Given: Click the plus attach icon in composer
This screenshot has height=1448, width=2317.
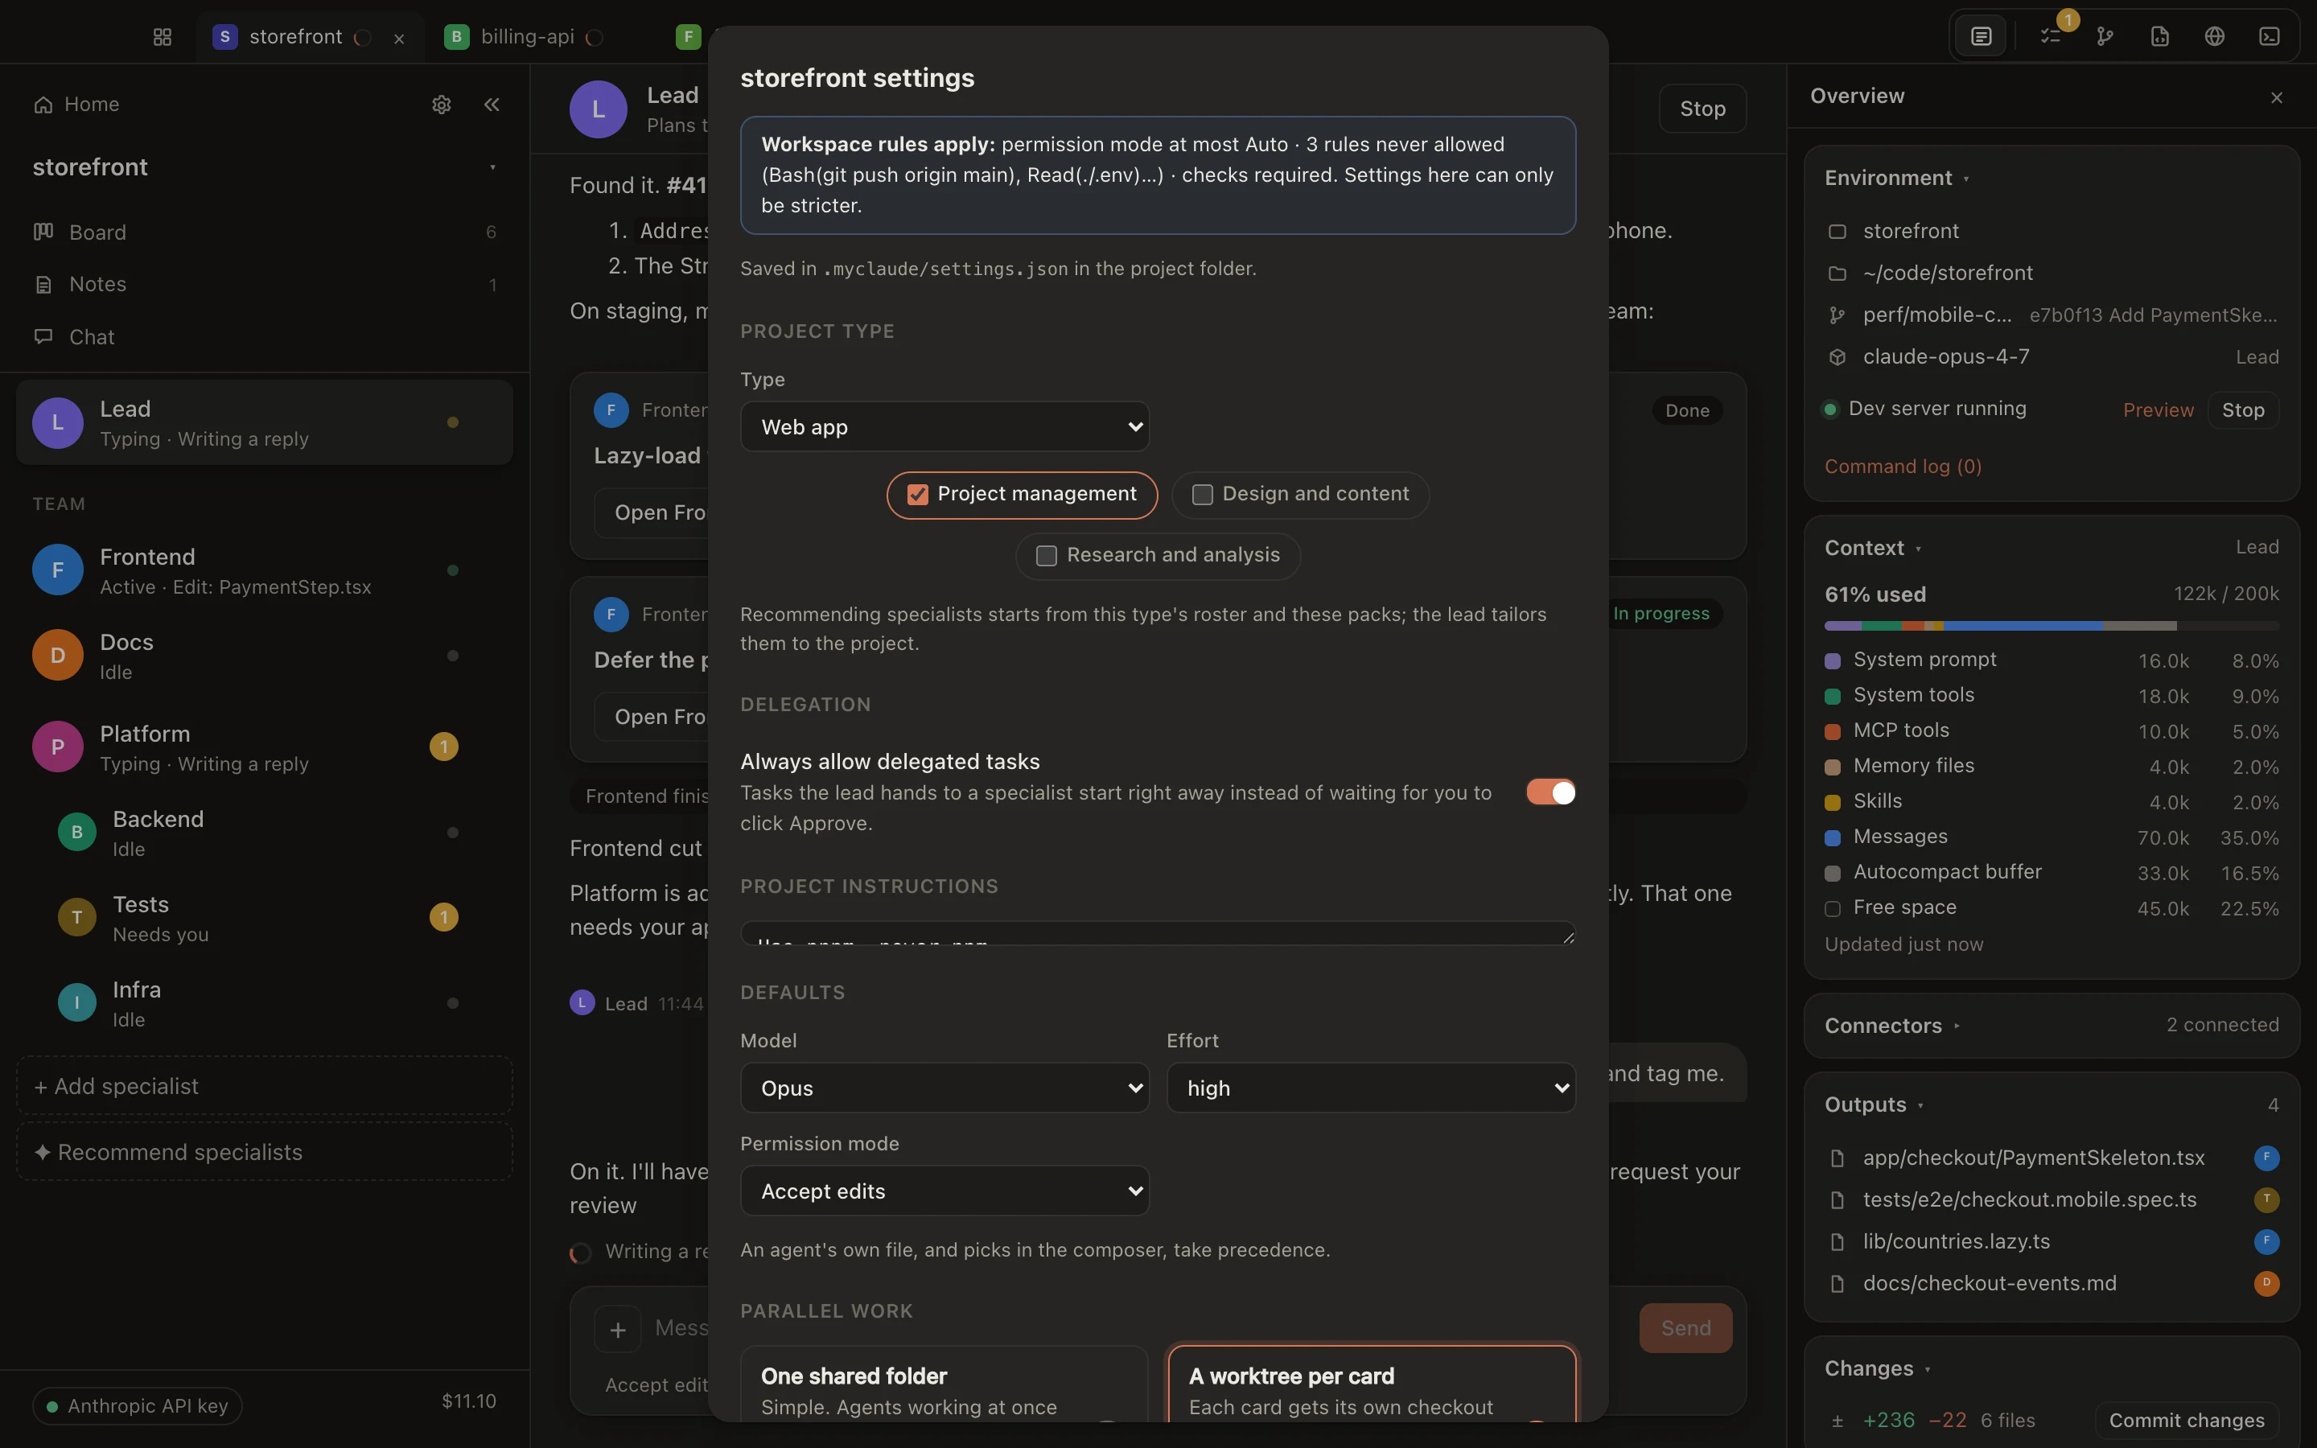Looking at the screenshot, I should (618, 1329).
